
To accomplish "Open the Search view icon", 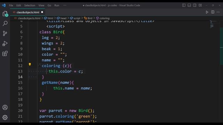I will coord(5,23).
